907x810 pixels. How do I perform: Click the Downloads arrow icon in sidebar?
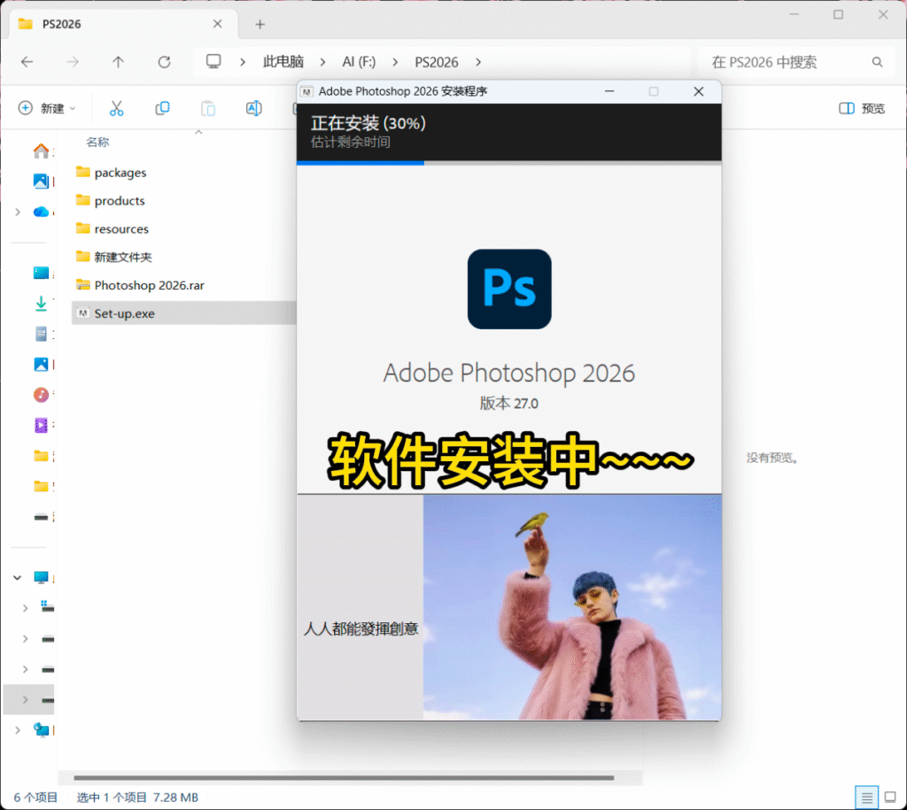41,304
